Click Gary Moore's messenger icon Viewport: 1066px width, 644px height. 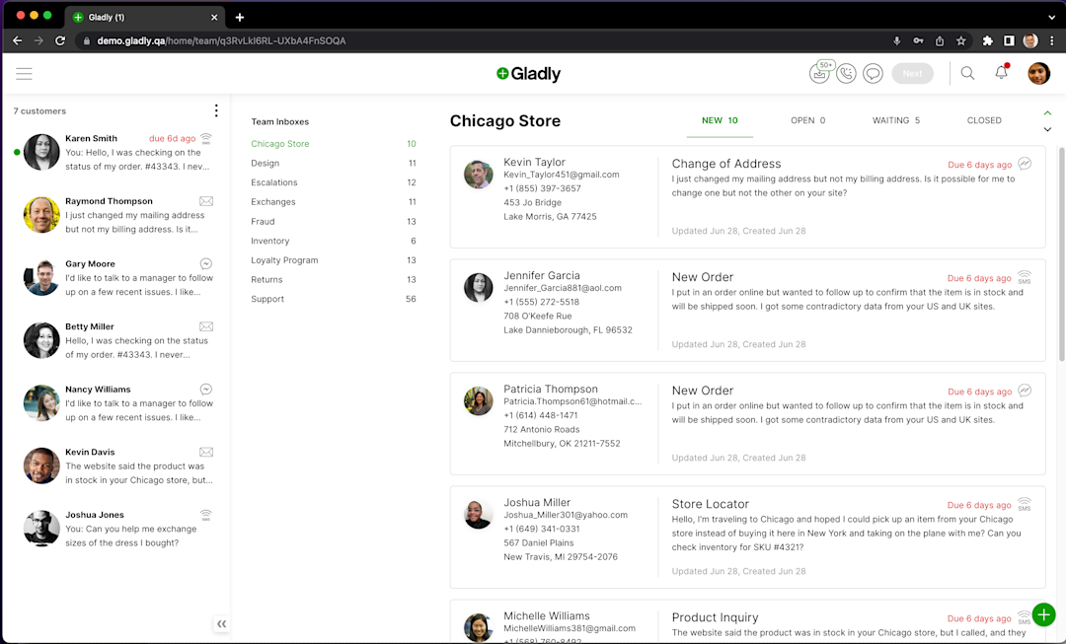[206, 263]
